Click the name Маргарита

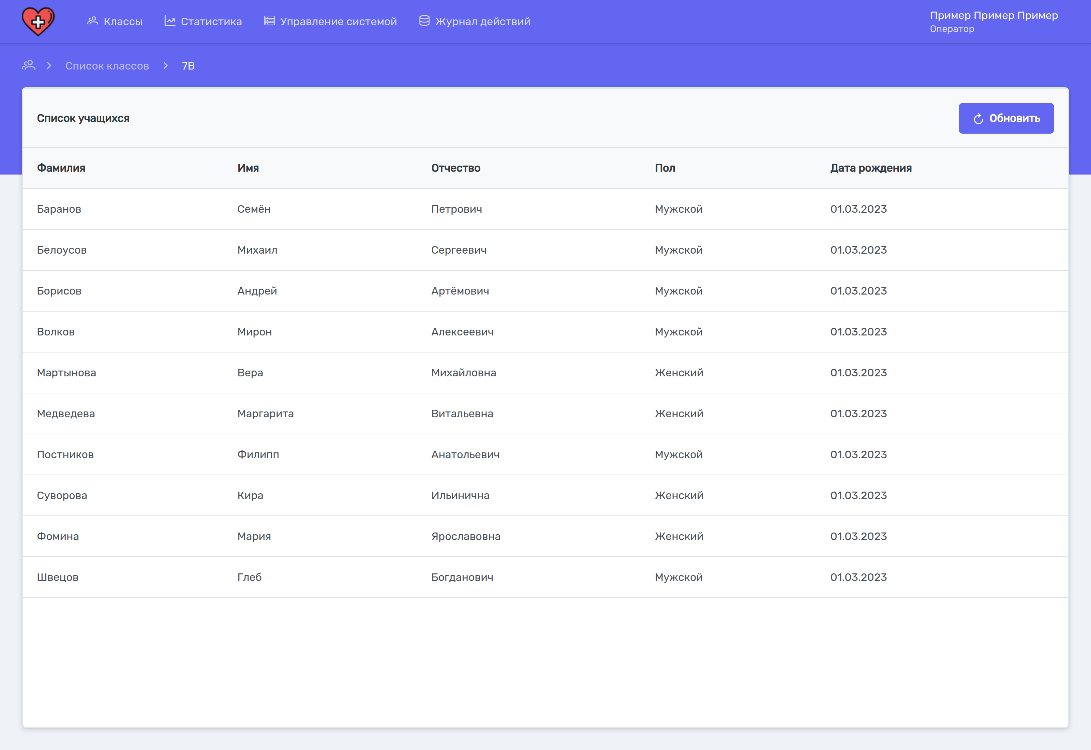(266, 414)
